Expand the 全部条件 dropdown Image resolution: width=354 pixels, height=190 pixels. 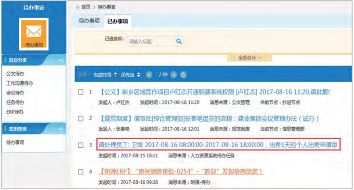[249, 58]
